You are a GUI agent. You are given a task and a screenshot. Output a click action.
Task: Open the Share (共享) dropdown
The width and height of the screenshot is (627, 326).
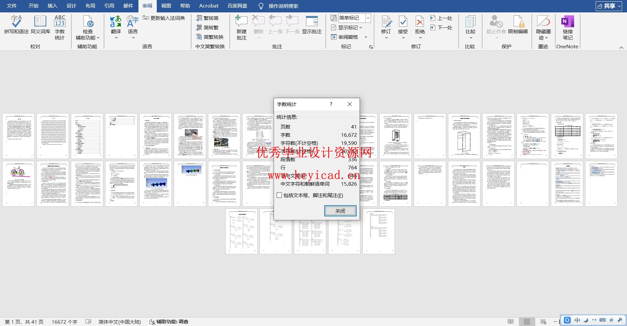609,6
